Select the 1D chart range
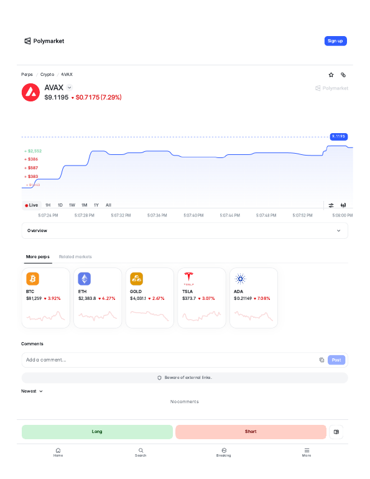The image size is (370, 479). [x=60, y=205]
